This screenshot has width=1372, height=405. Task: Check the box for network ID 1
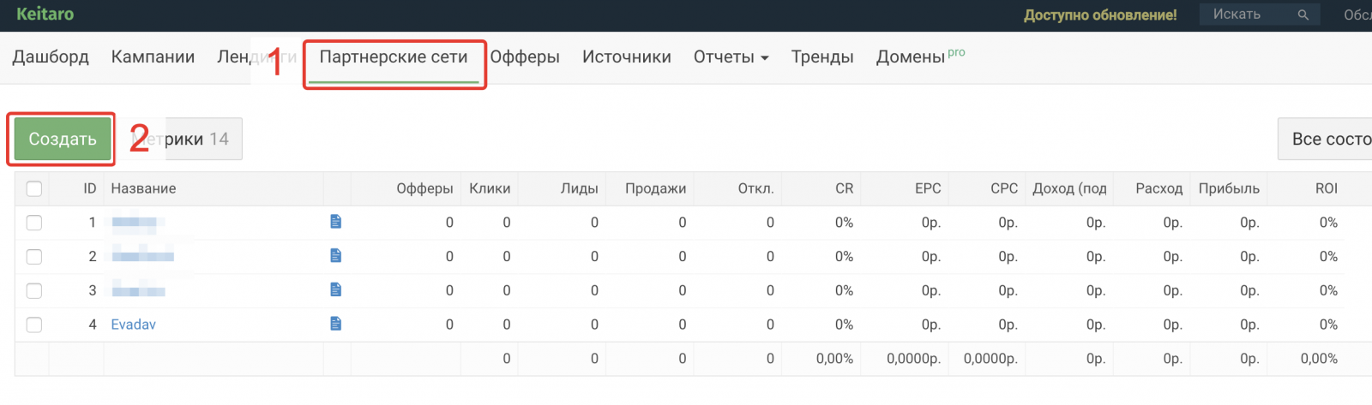tap(34, 223)
